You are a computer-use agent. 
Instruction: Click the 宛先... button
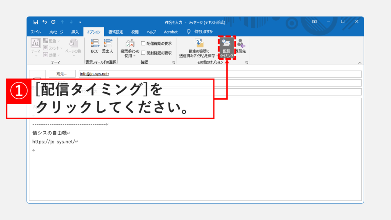pyautogui.click(x=62, y=74)
